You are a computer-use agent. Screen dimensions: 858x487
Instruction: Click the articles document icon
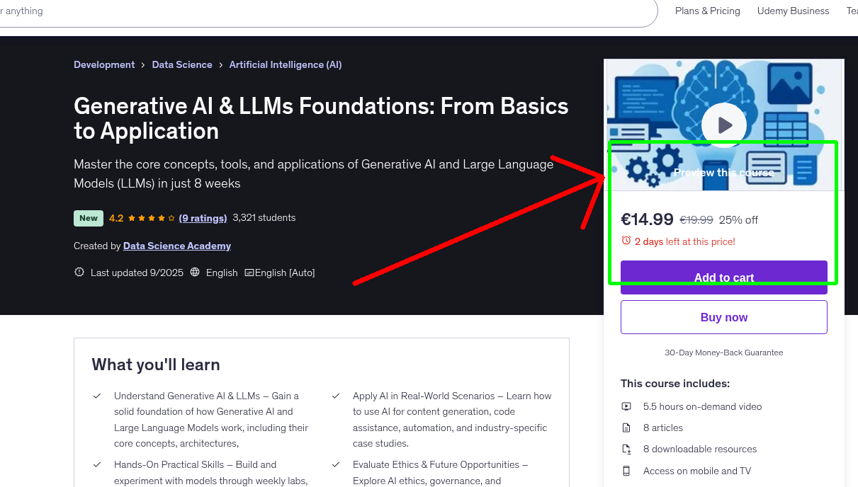pyautogui.click(x=626, y=428)
